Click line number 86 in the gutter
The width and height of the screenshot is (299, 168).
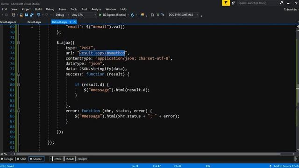12,116
